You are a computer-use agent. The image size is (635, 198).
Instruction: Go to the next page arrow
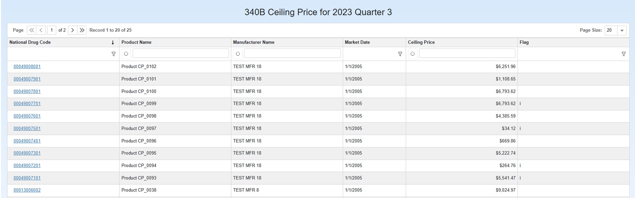point(73,30)
